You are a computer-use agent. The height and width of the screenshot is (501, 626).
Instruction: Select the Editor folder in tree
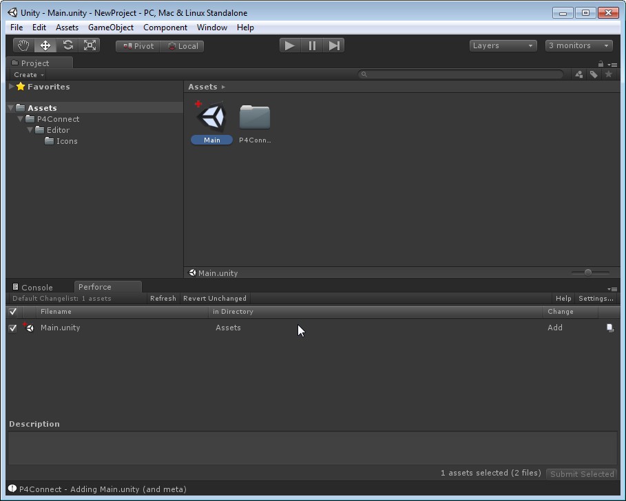(x=52, y=130)
